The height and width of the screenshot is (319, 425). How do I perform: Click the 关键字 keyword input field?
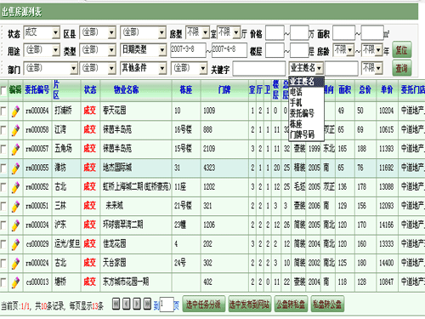(259, 69)
